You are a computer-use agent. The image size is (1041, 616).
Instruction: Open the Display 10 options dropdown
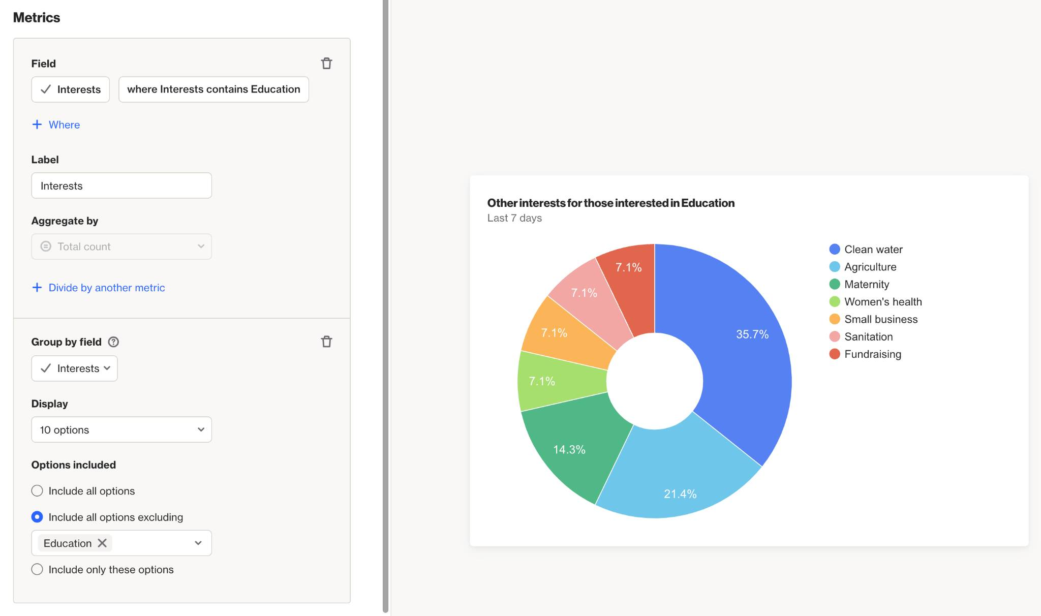[x=121, y=430]
